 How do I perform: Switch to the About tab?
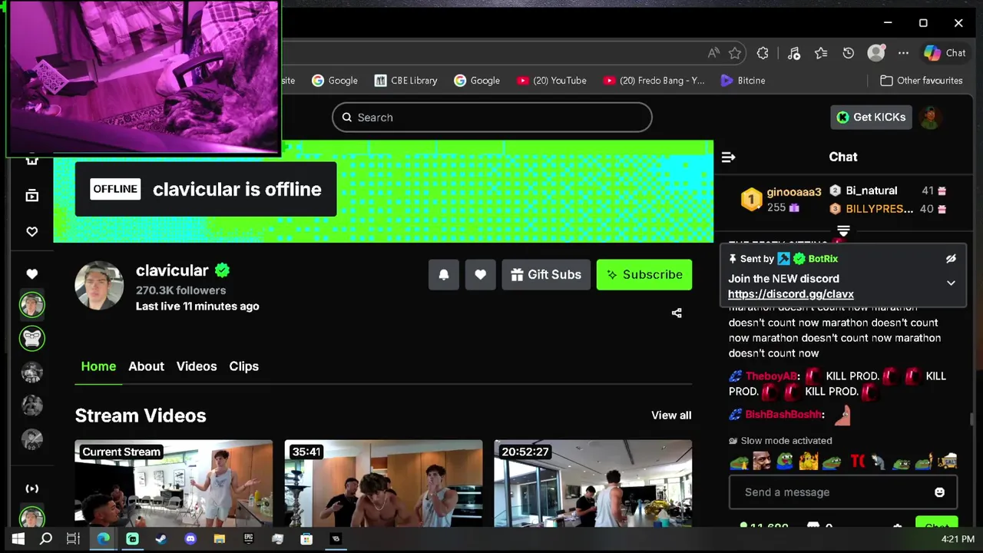click(x=146, y=366)
